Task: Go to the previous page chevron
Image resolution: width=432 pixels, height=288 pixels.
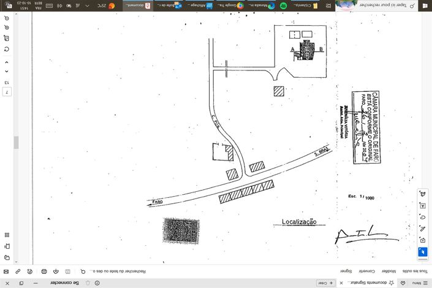Action: [x=7, y=72]
